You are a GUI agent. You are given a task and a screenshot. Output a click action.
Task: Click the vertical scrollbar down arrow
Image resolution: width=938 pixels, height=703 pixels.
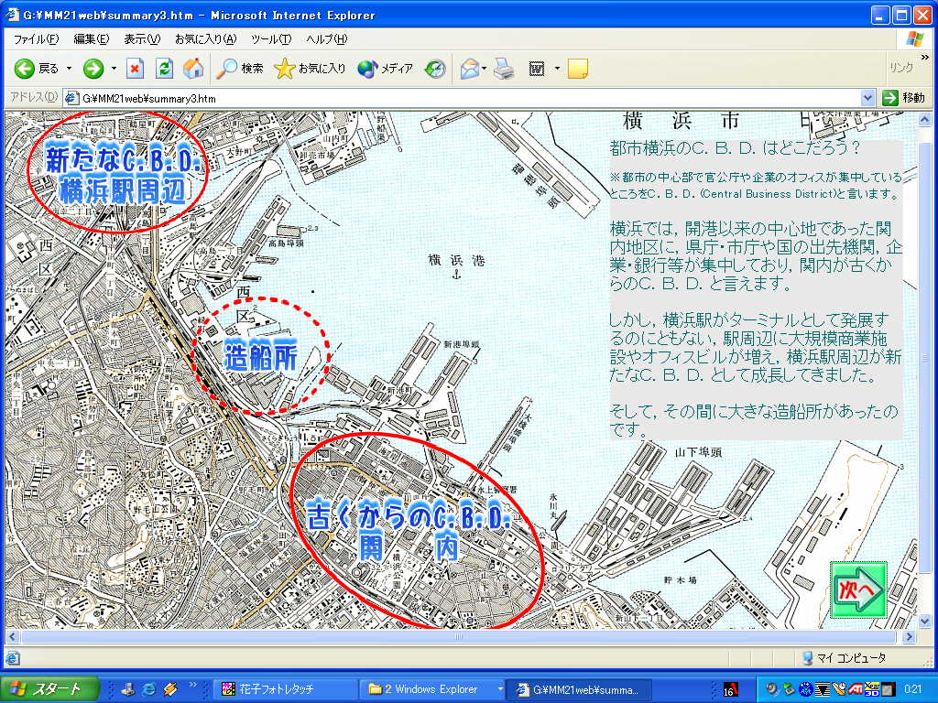pyautogui.click(x=924, y=622)
